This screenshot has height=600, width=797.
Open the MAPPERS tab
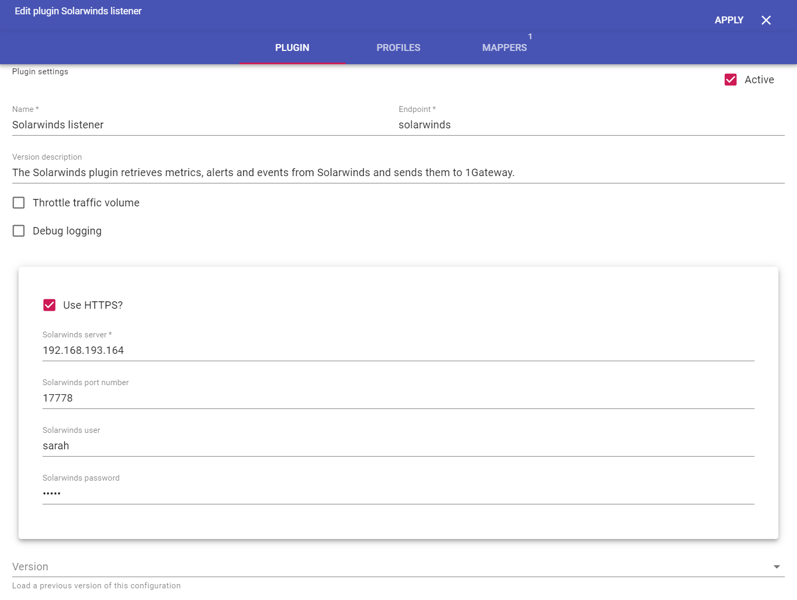click(x=504, y=48)
